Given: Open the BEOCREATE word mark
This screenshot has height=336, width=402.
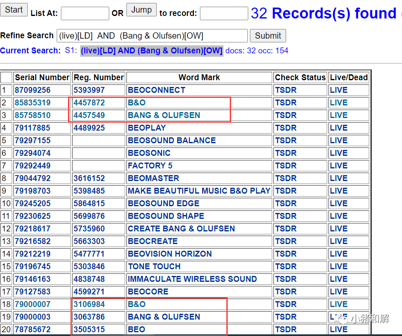Looking at the screenshot, I should pyautogui.click(x=152, y=241).
